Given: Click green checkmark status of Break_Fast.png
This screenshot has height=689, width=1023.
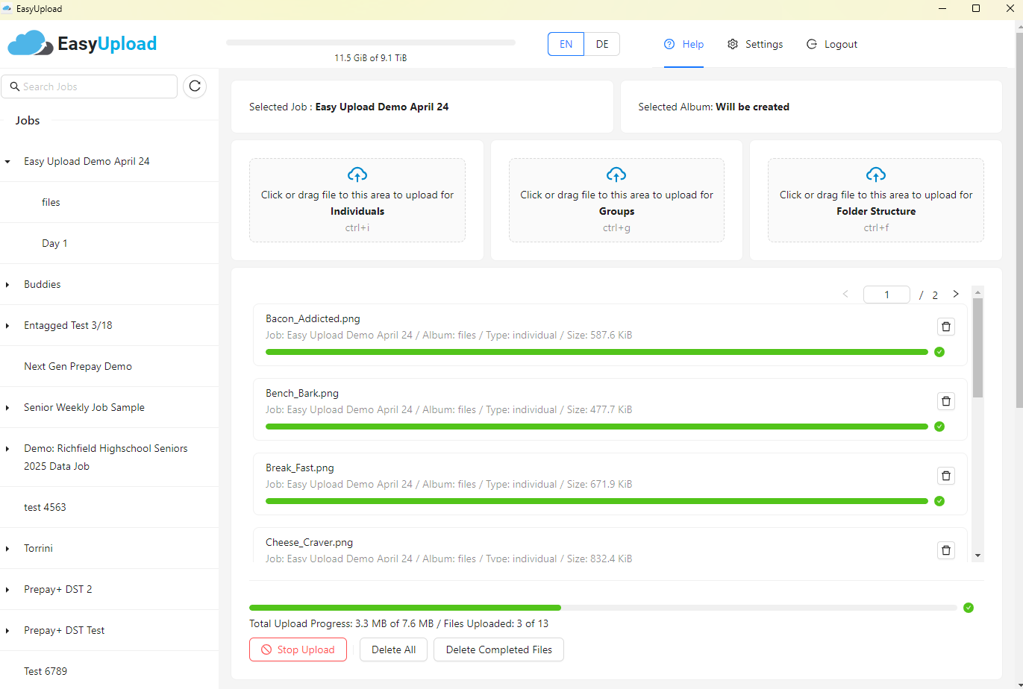Looking at the screenshot, I should [x=939, y=501].
